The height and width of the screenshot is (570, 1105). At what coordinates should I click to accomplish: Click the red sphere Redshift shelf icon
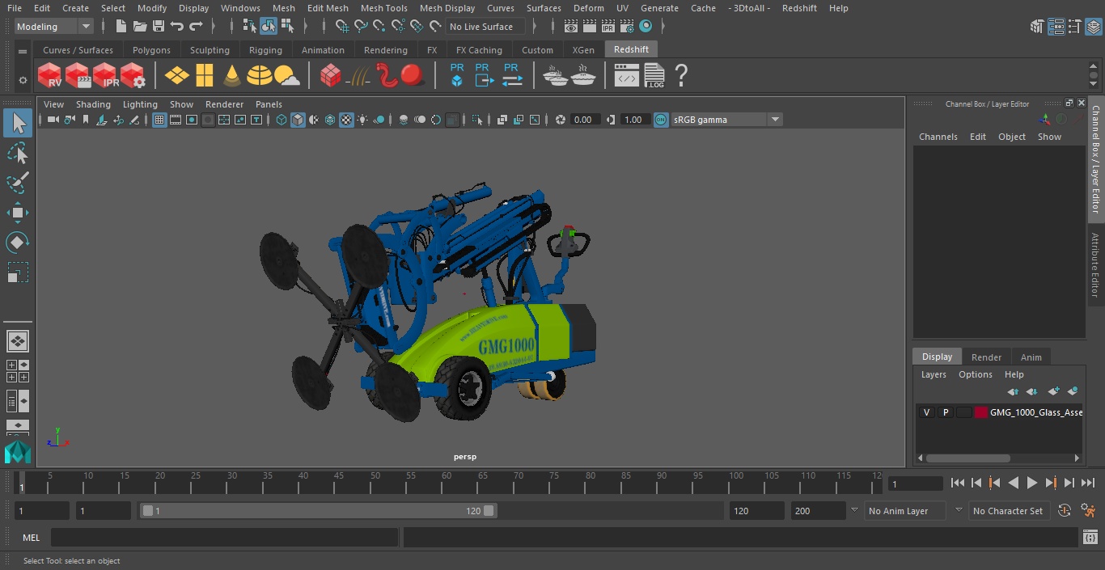pyautogui.click(x=413, y=76)
